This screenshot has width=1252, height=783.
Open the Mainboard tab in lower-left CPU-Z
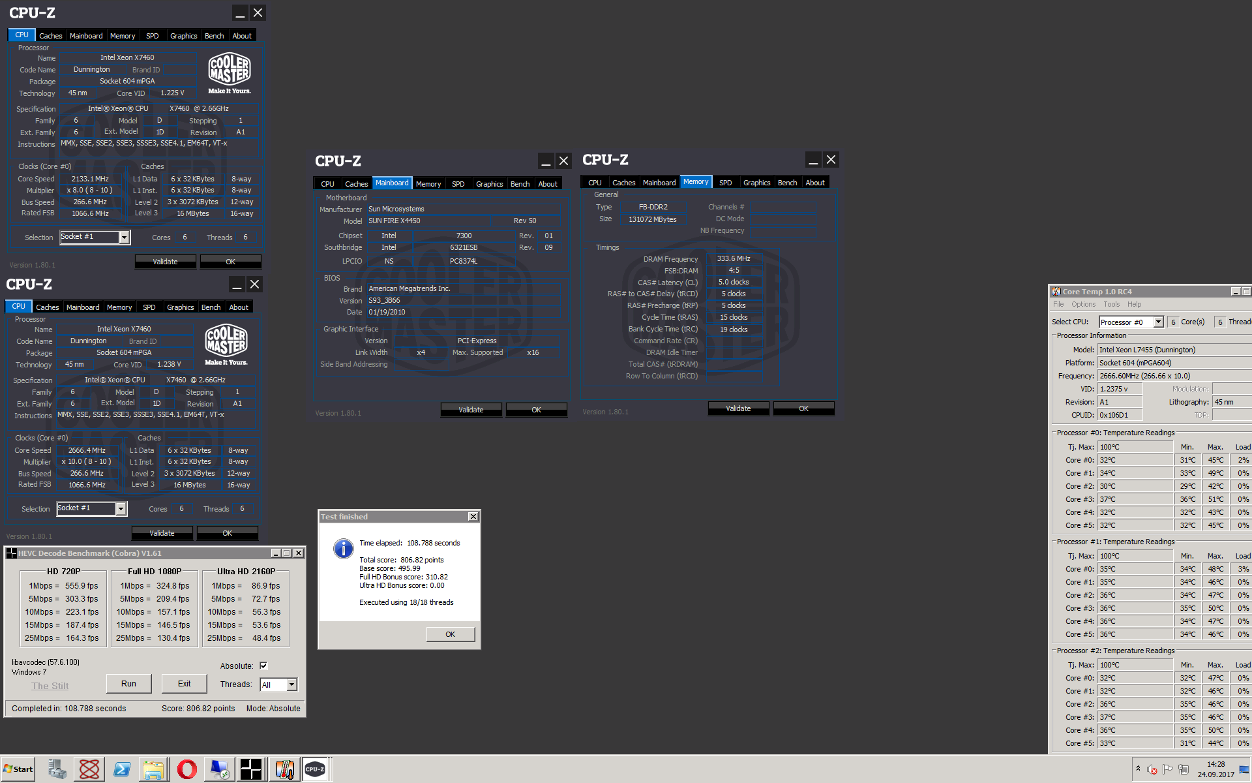coord(83,307)
